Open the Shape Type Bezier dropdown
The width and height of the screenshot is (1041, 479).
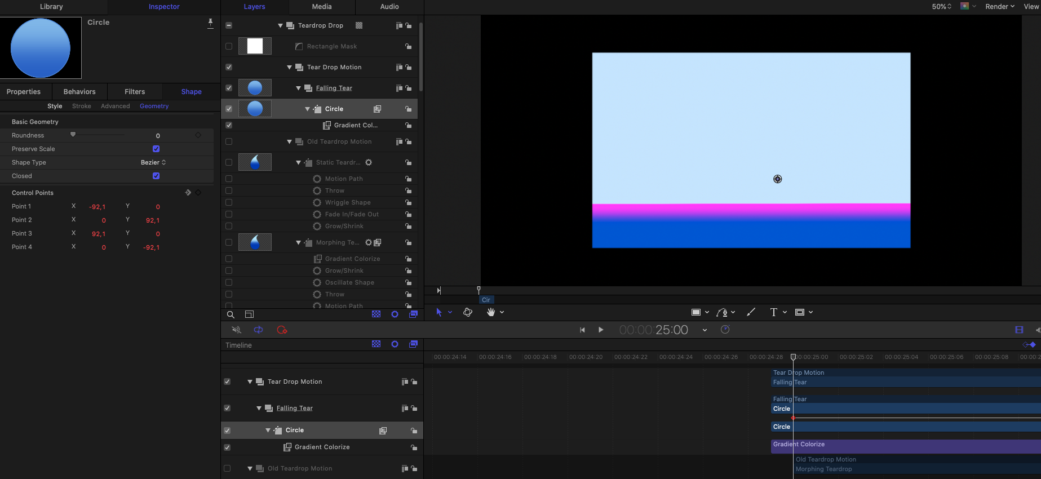(153, 162)
